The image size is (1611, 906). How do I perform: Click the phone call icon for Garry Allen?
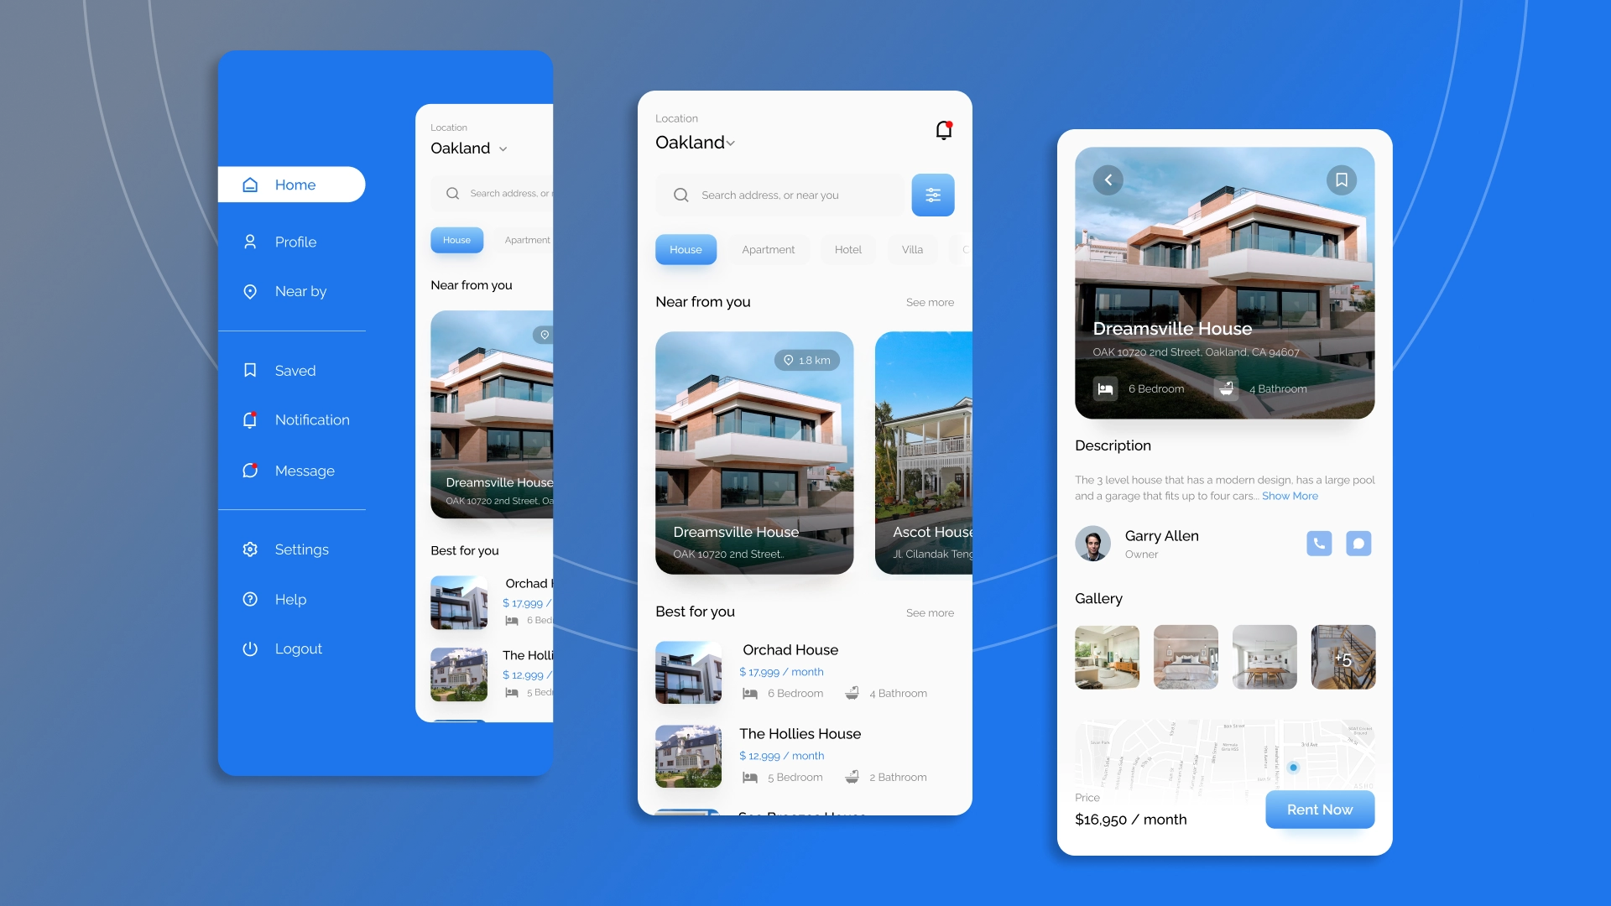click(x=1320, y=542)
